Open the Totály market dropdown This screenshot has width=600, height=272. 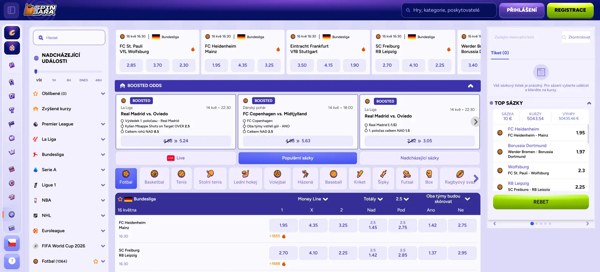373,199
